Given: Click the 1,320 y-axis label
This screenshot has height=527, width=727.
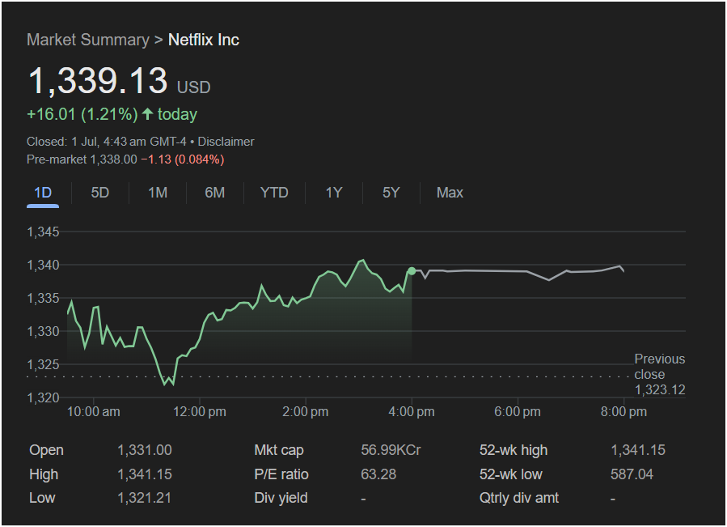Looking at the screenshot, I should tap(43, 397).
